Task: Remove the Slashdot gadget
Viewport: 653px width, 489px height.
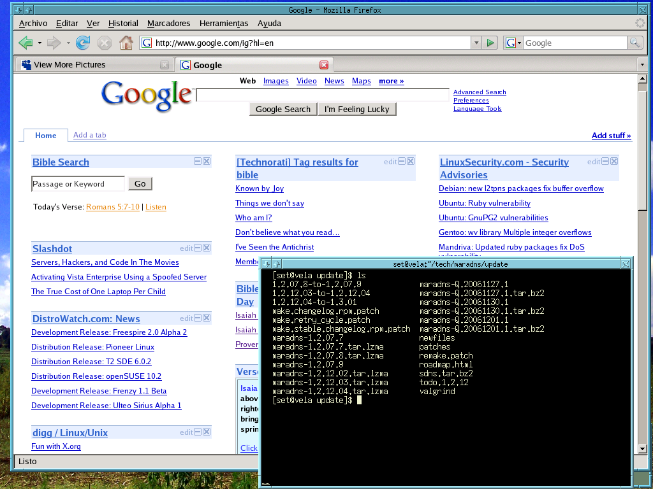Action: [x=207, y=248]
